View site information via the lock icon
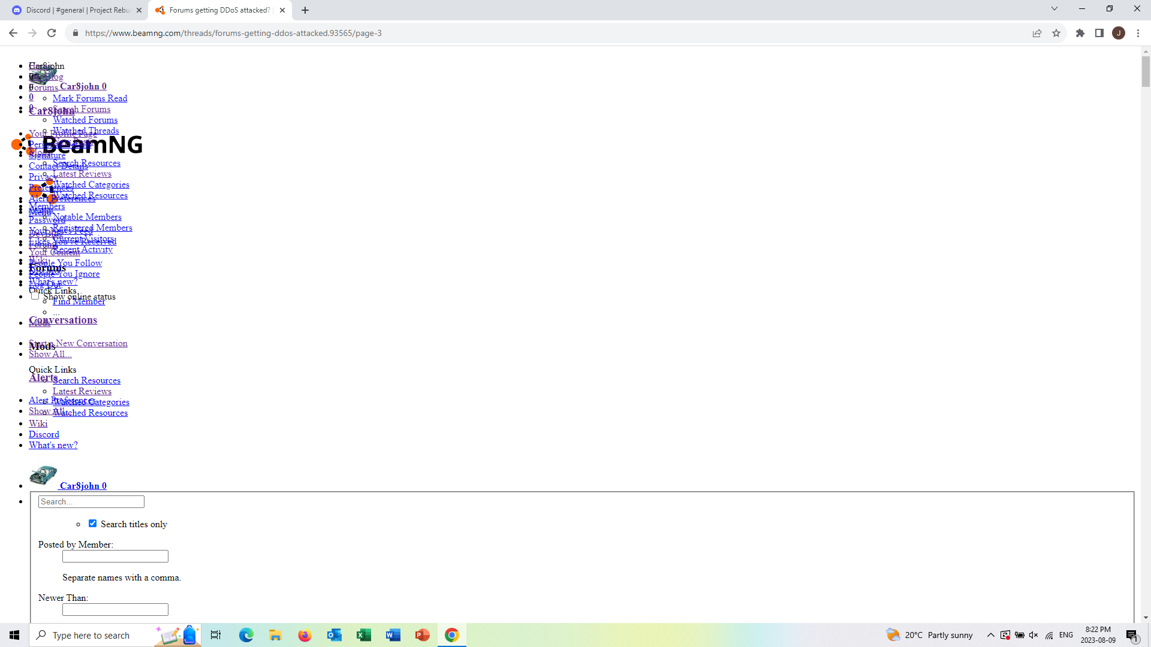 point(75,33)
